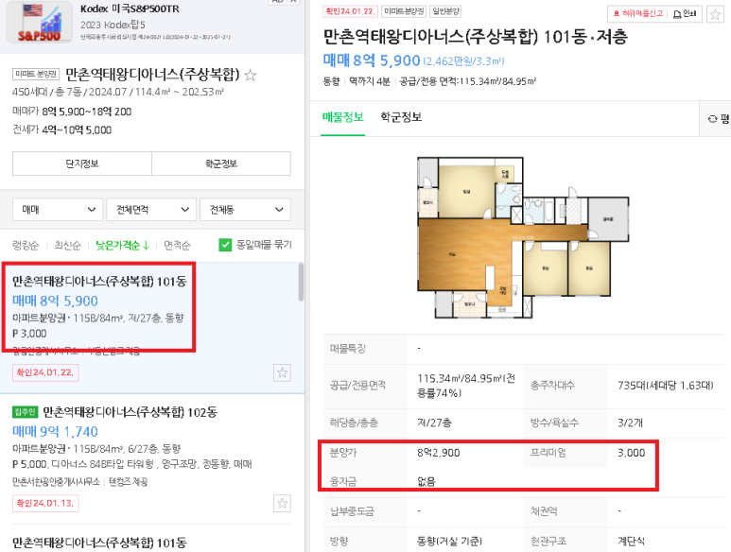
Task: Click the 학군정보 button under complex info
Action: (221, 164)
